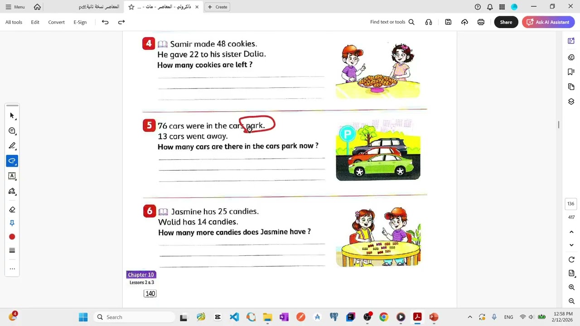Click the Create button
580x326 pixels.
tap(217, 7)
